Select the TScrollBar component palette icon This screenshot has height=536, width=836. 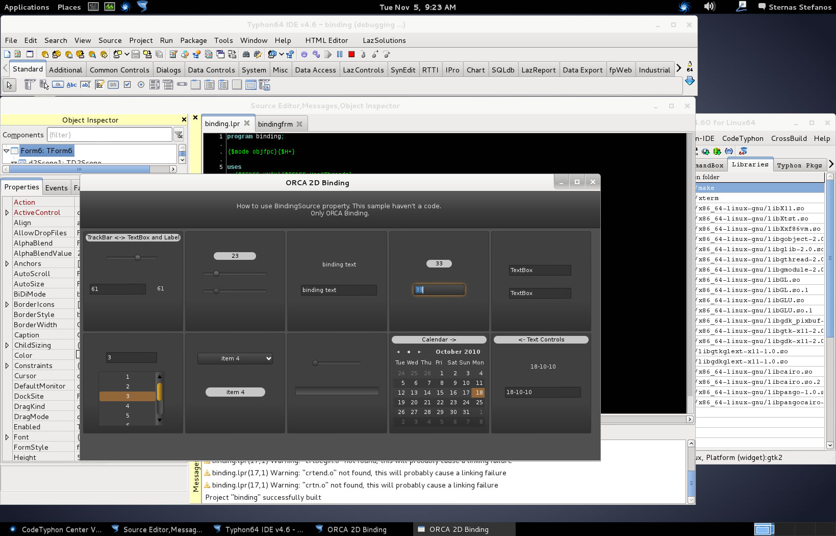(x=182, y=85)
